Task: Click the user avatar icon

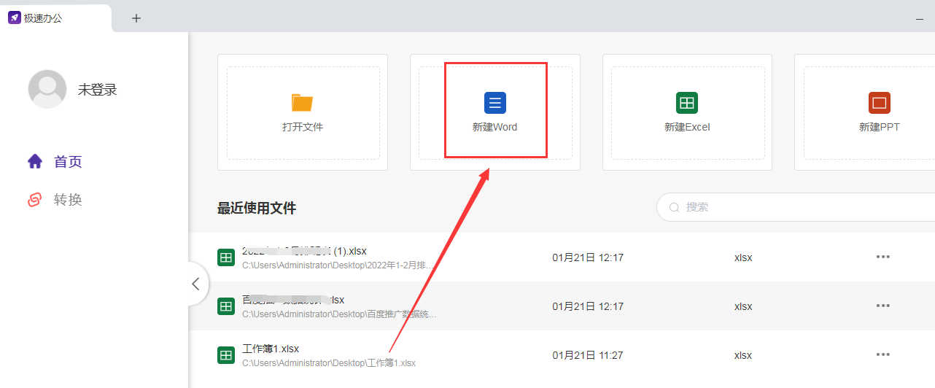Action: (x=47, y=89)
